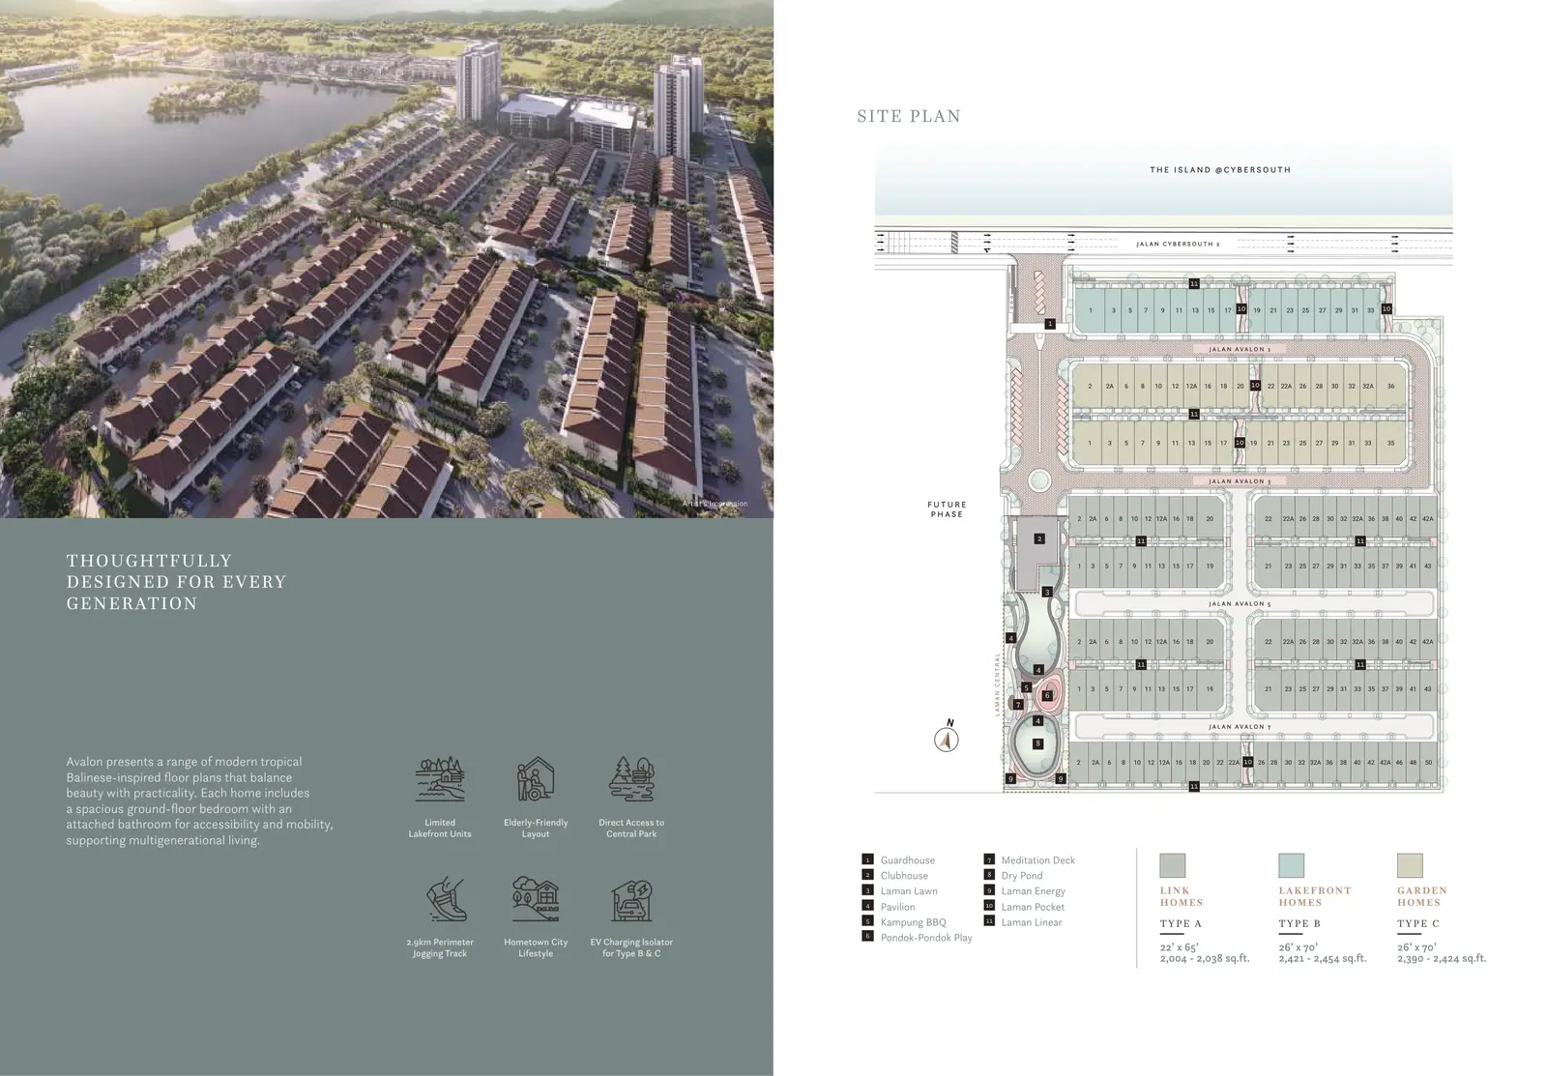
Task: Click the Garden Homes beige color swatch
Action: pyautogui.click(x=1410, y=865)
